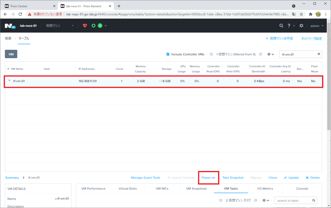Select the VM Tasks tab

(x=231, y=189)
